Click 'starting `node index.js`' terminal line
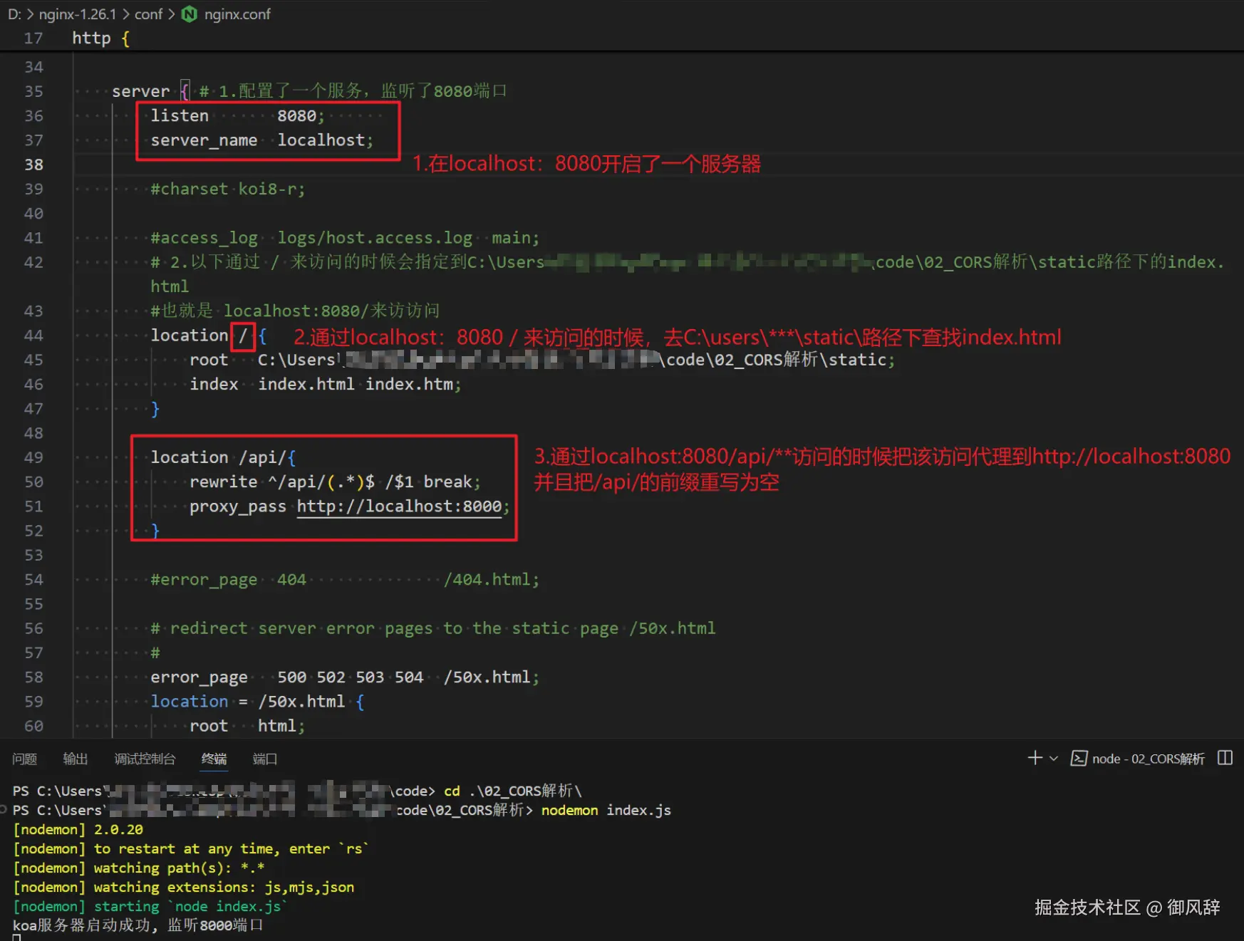 (x=191, y=906)
